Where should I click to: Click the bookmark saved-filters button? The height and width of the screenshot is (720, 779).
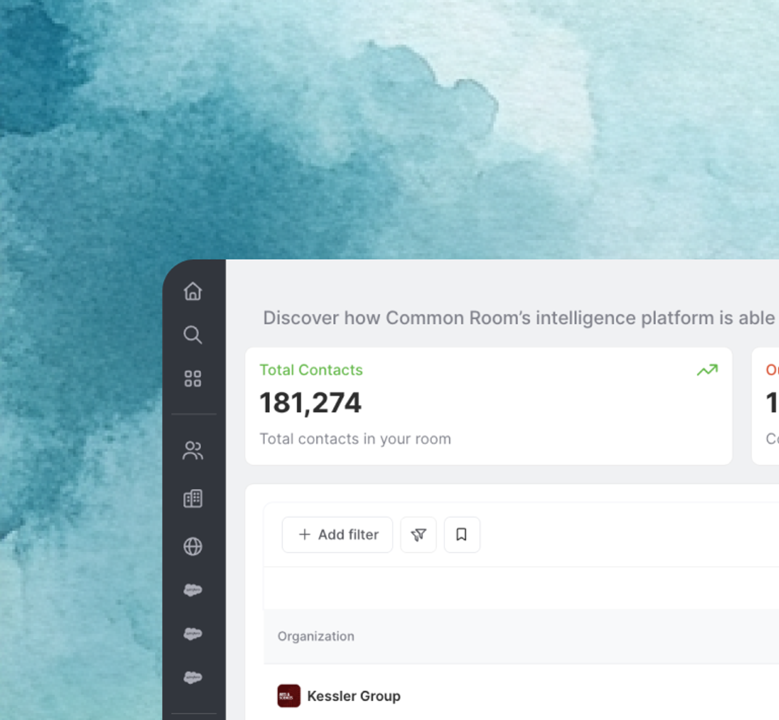pyautogui.click(x=462, y=534)
